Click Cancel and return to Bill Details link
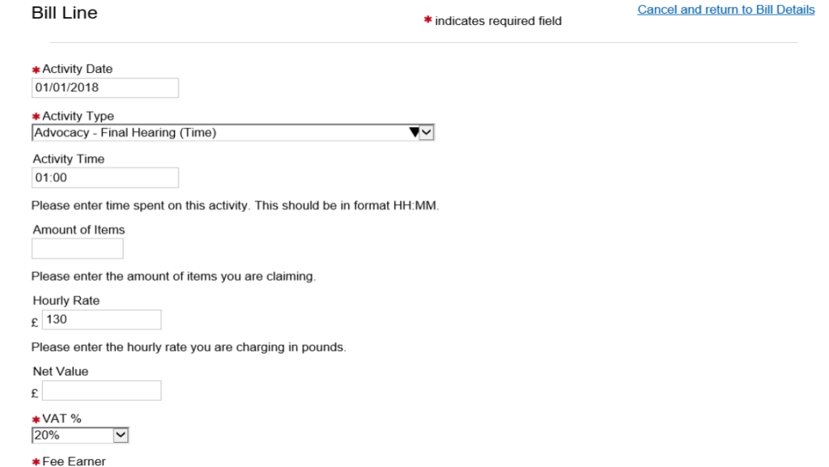 click(726, 10)
